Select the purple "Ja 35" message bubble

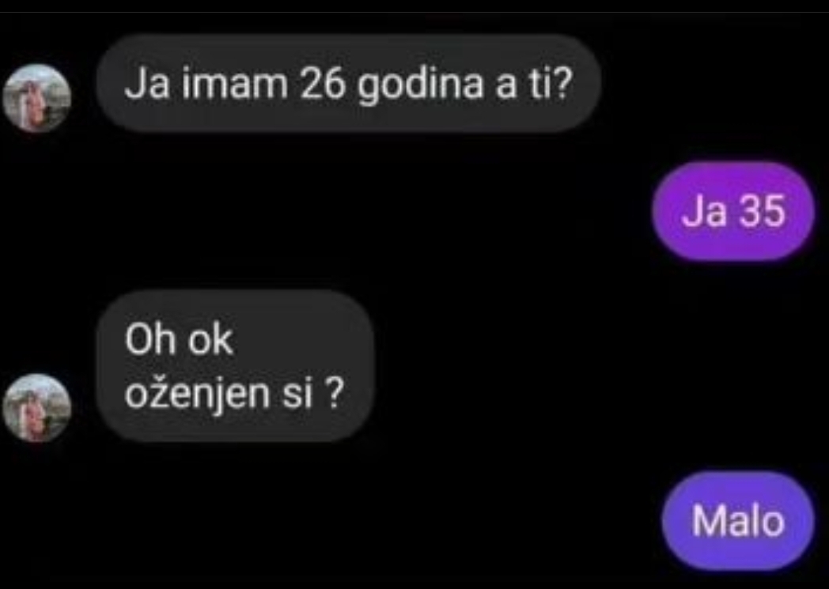point(733,211)
